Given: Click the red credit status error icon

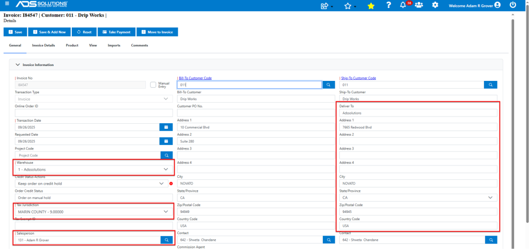Looking at the screenshot, I should point(171,184).
